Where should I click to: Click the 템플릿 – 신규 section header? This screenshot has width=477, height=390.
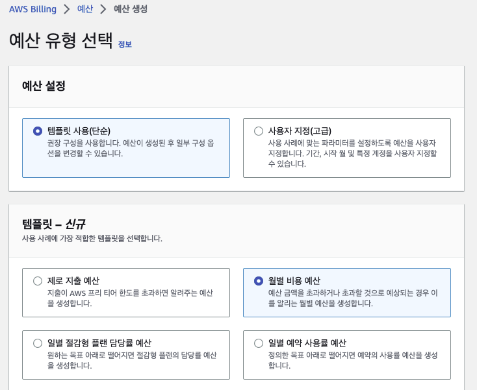pos(53,224)
